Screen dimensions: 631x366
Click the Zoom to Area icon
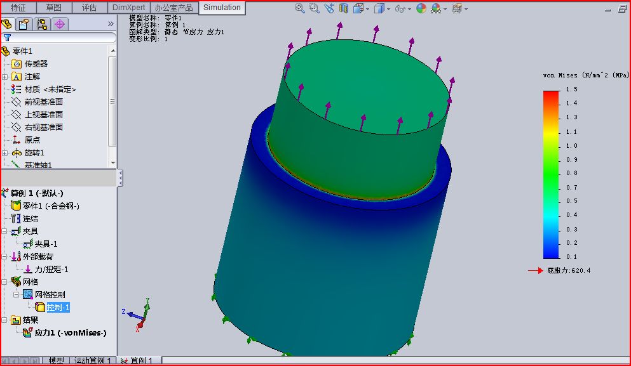pos(315,8)
